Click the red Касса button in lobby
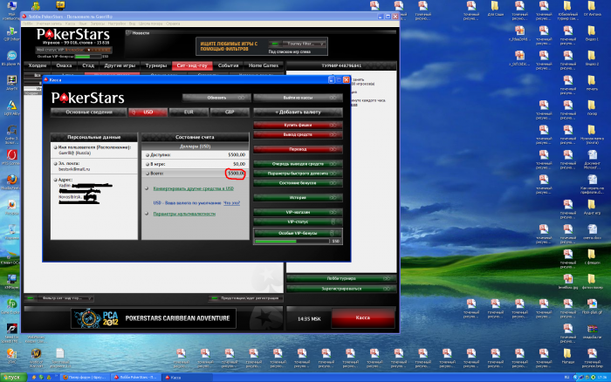This screenshot has height=382, width=611. [x=363, y=318]
